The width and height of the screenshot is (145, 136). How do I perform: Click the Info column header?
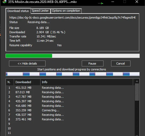coord(87,82)
